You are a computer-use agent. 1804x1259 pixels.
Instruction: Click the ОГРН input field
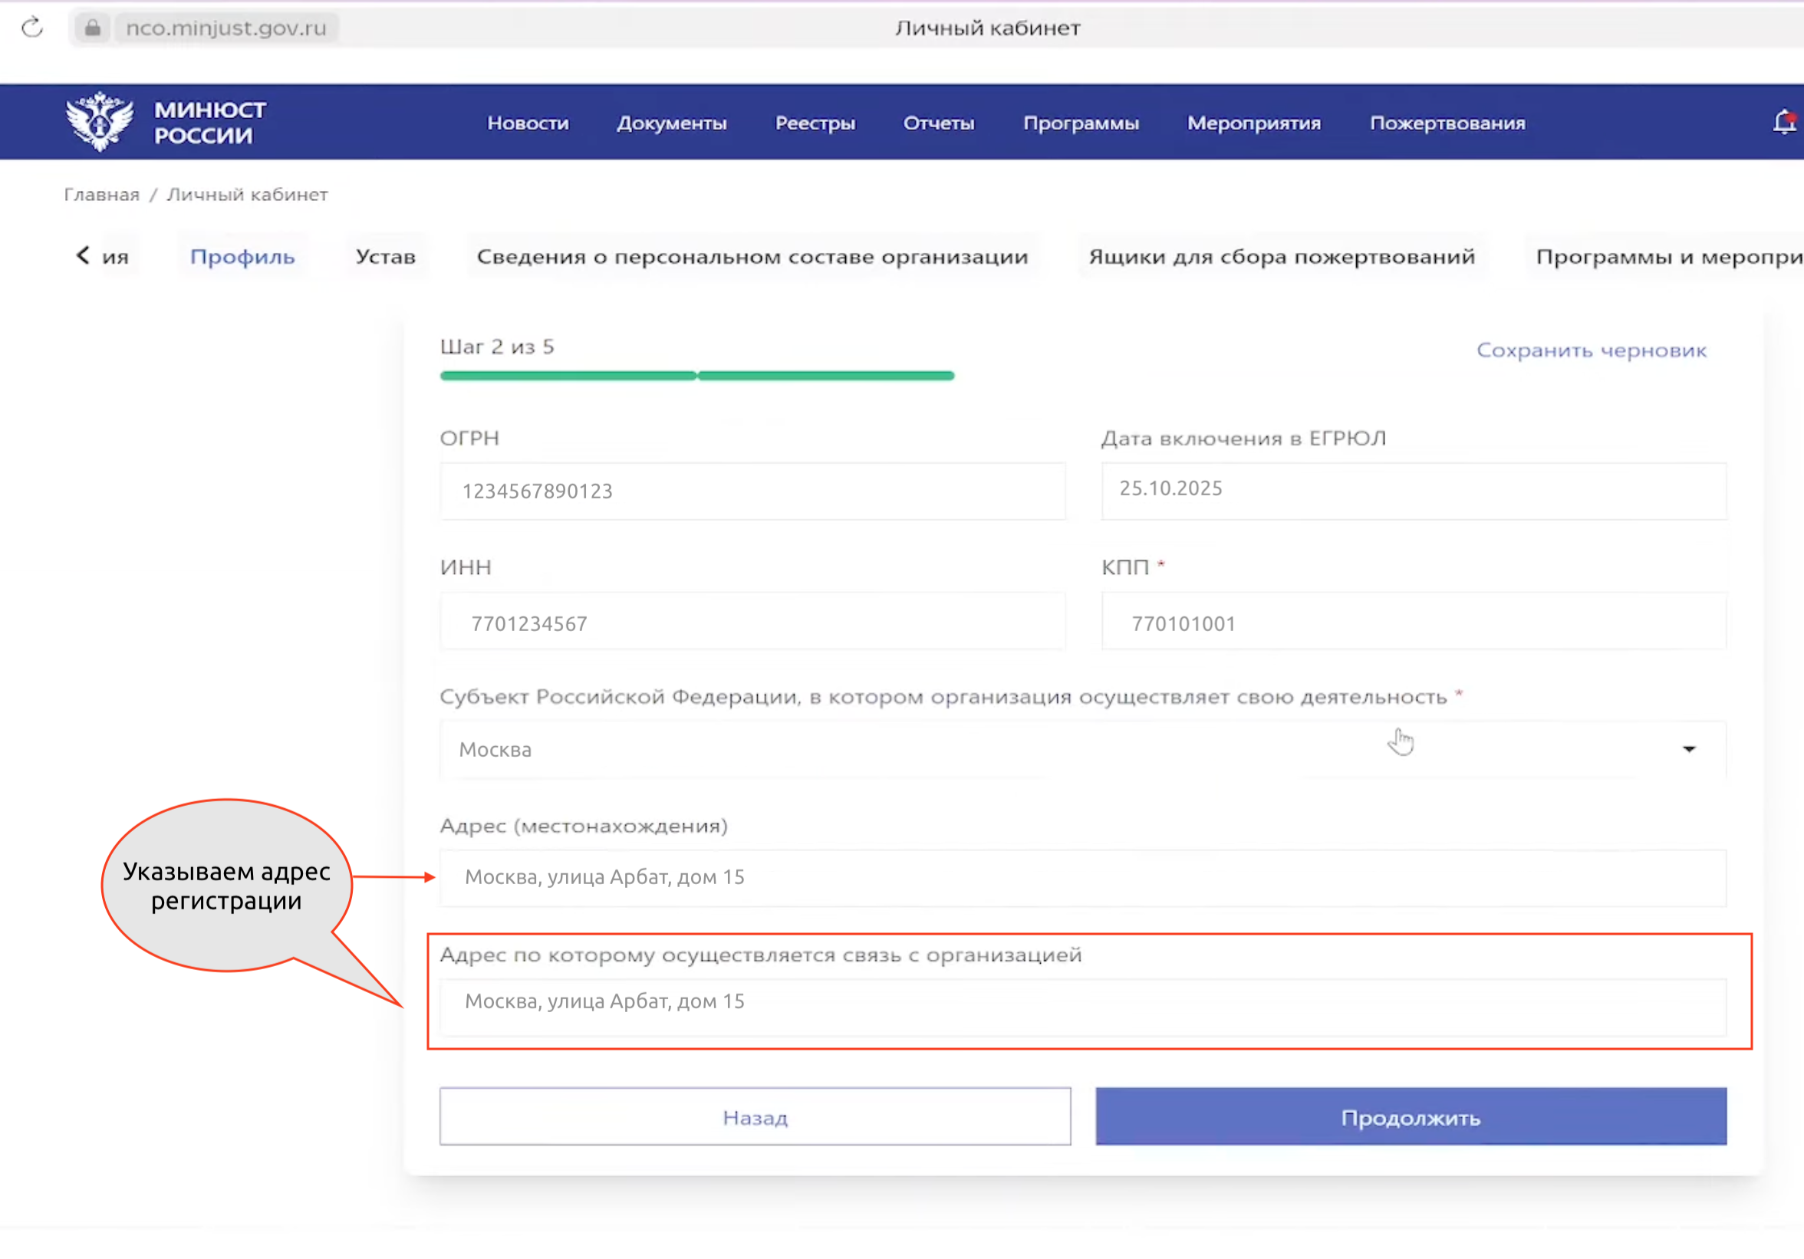pyautogui.click(x=752, y=491)
